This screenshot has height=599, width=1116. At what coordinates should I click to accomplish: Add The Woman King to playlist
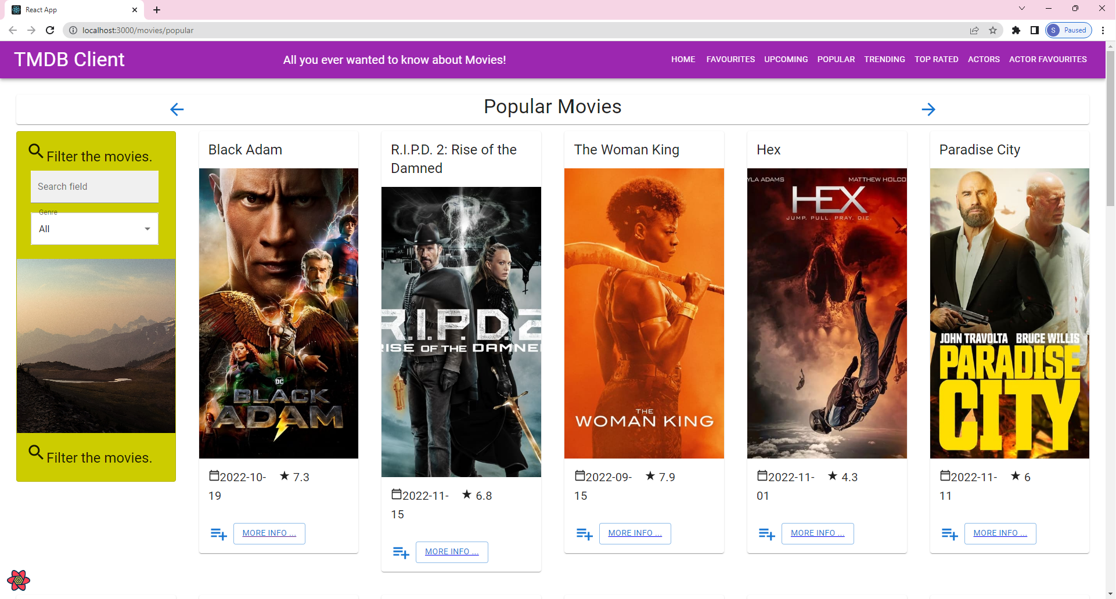[x=584, y=534]
